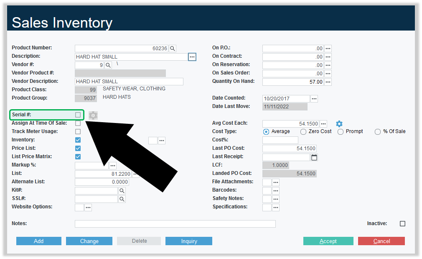The width and height of the screenshot is (422, 259).
Task: Click the Product Number search magnifier icon
Action: pos(173,49)
